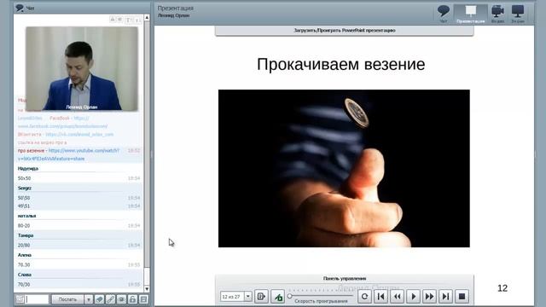Go back with the rewind button
Image resolution: width=546 pixels, height=307 pixels.
pyautogui.click(x=397, y=297)
